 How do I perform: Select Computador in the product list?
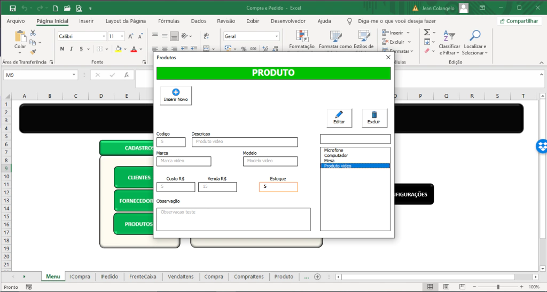(x=336, y=155)
